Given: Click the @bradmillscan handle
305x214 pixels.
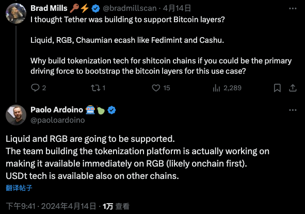Looking at the screenshot, I should [x=130, y=8].
